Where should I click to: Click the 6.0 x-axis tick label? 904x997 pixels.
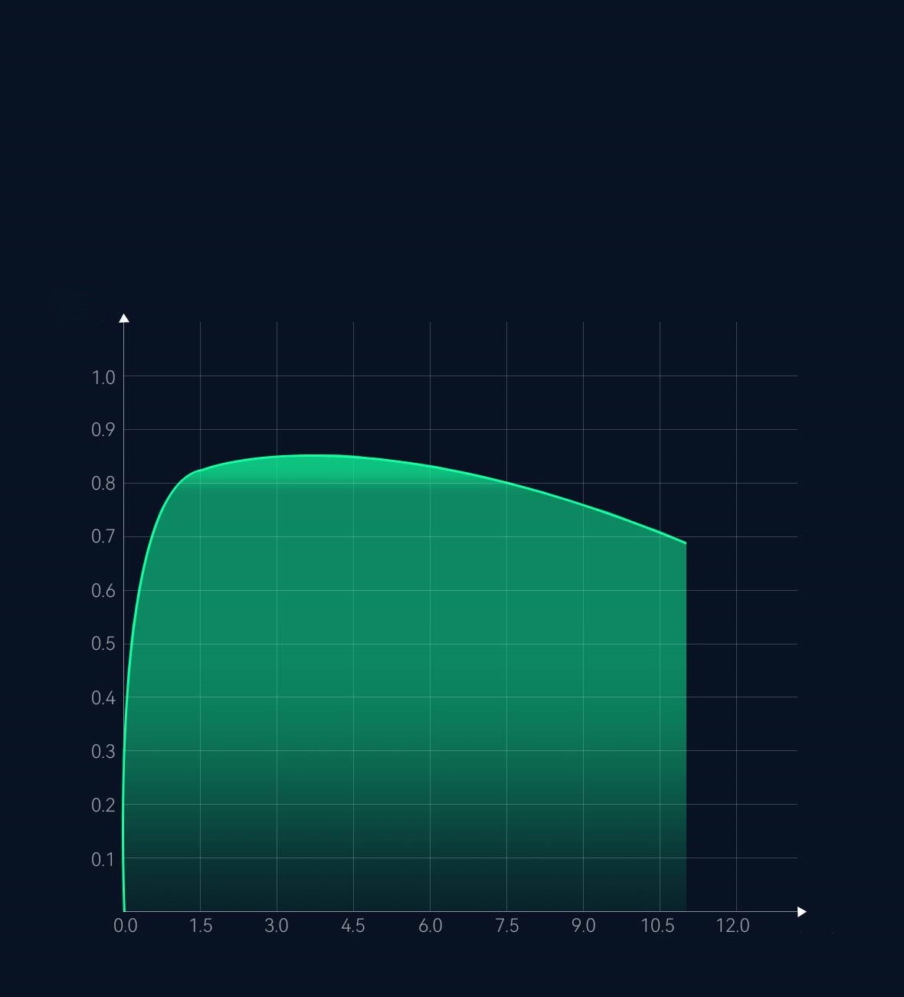pos(431,926)
